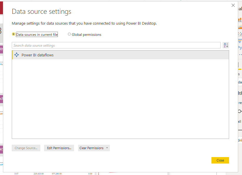Select 'Data sources in current file' radio button

coord(14,34)
